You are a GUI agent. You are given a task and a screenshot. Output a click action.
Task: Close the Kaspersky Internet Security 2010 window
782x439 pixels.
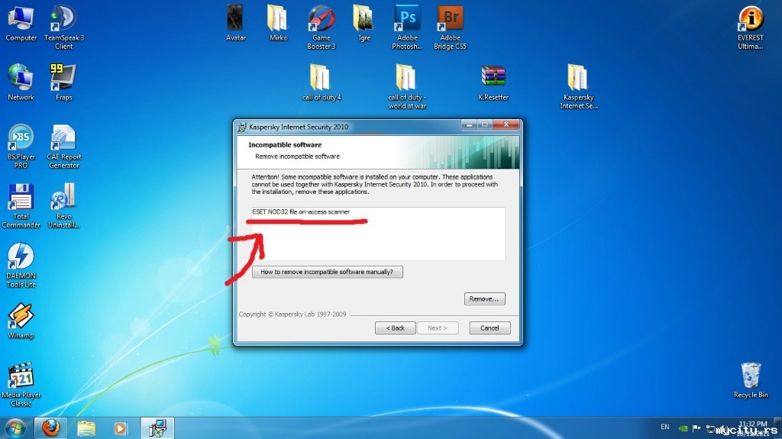tap(506, 124)
